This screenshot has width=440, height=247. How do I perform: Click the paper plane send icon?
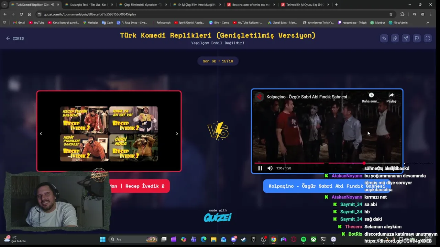point(406,38)
